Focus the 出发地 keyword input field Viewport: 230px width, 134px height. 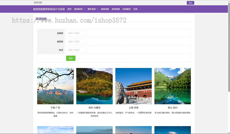point(76,33)
